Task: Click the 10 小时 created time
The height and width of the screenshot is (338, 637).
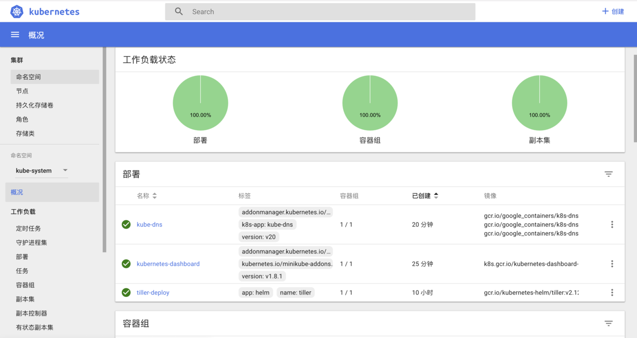Action: pyautogui.click(x=422, y=292)
